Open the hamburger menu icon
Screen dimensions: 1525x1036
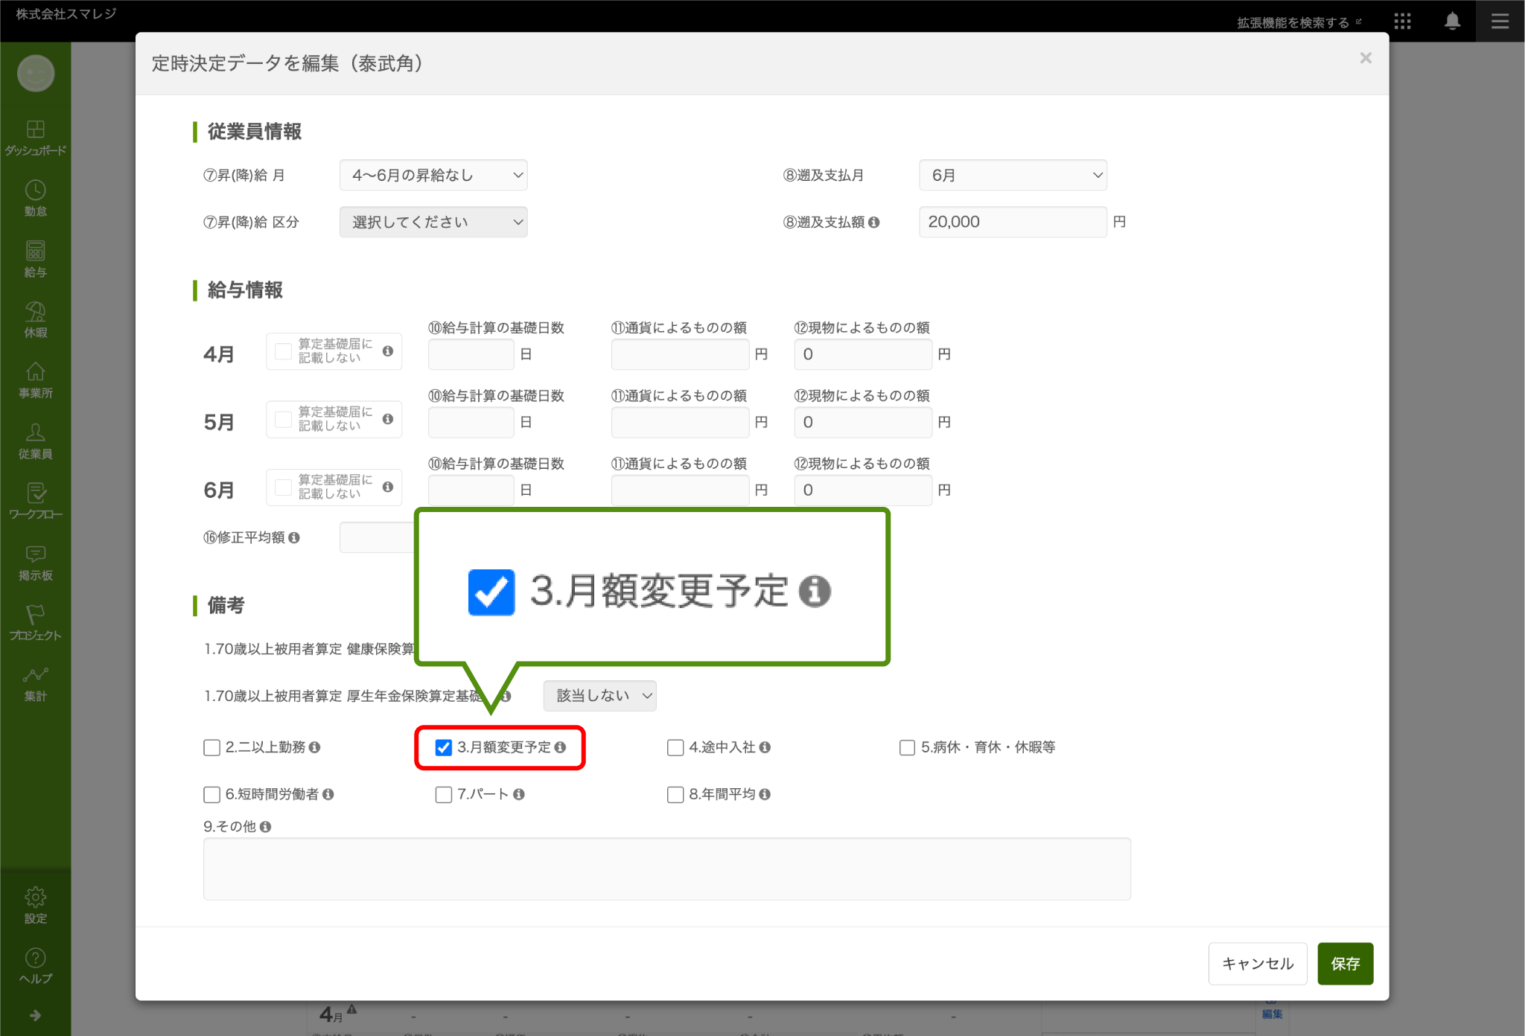pos(1500,21)
